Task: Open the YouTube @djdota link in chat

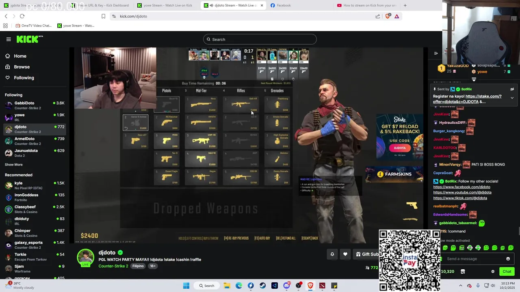Action: click(x=462, y=193)
